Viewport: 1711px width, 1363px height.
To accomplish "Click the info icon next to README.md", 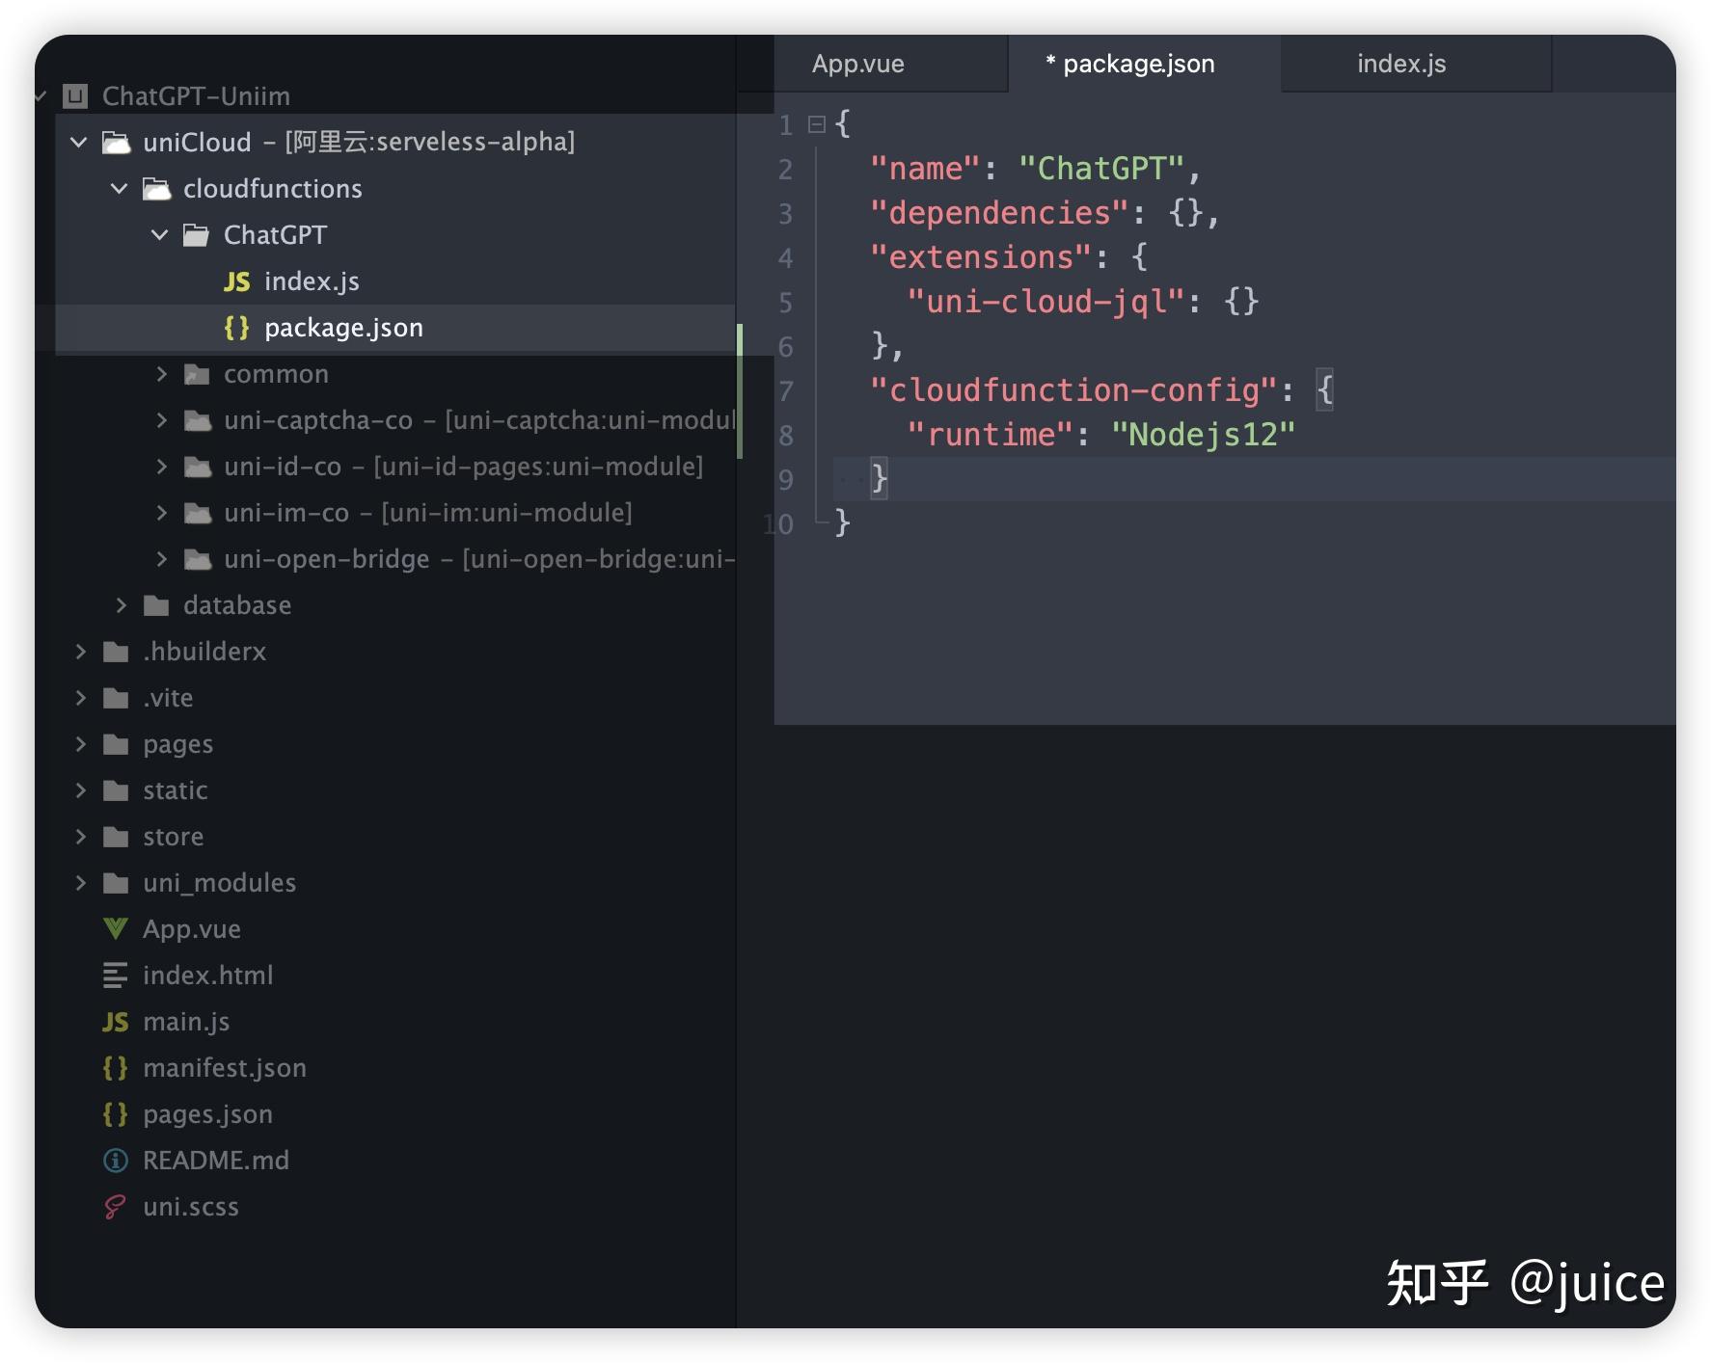I will [x=115, y=1160].
